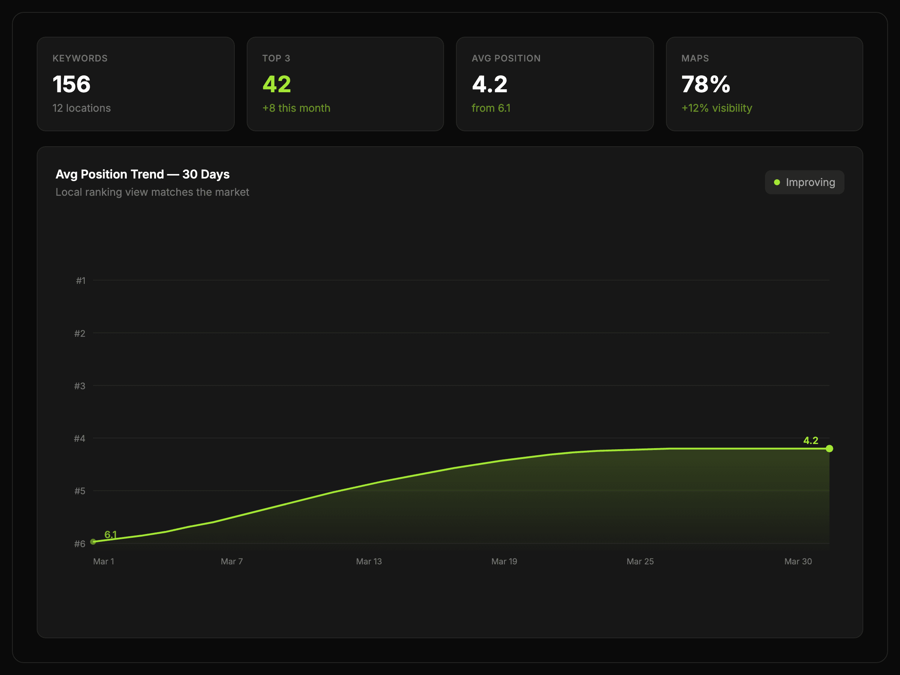Click the Improving status badge
This screenshot has width=900, height=675.
(x=804, y=182)
